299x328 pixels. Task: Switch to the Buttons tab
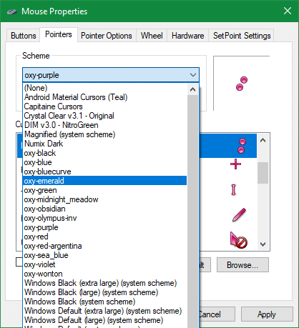pyautogui.click(x=23, y=36)
